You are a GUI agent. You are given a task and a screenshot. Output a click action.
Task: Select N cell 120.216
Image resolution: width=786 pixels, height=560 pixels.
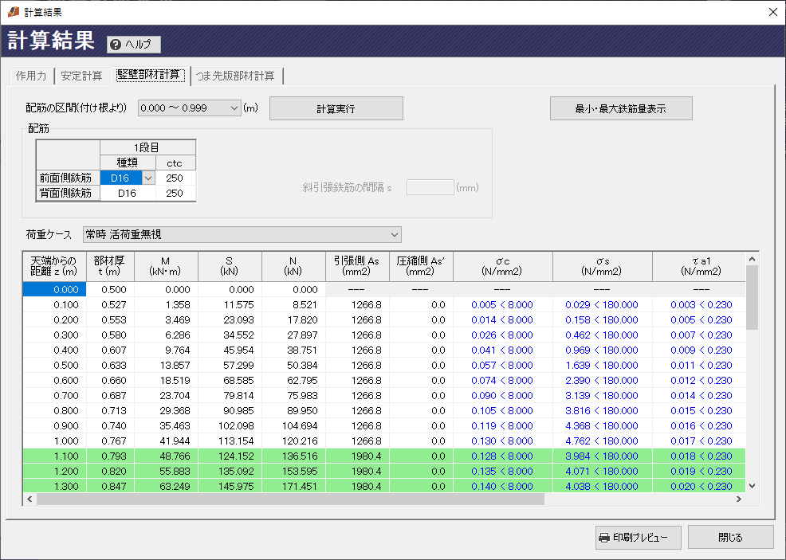tap(293, 441)
